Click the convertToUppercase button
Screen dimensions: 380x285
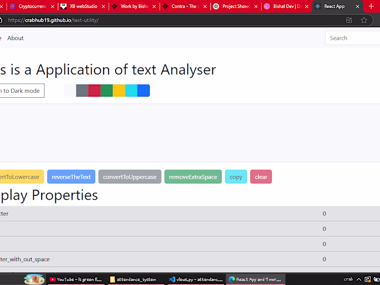pyautogui.click(x=130, y=176)
